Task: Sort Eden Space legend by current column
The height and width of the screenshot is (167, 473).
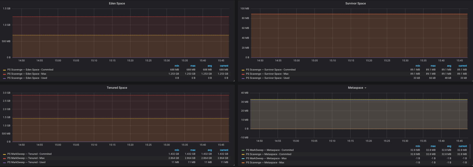Action: [x=224, y=66]
